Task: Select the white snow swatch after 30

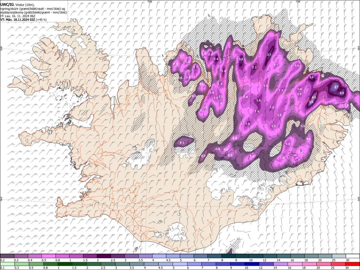Action: pyautogui.click(x=352, y=256)
